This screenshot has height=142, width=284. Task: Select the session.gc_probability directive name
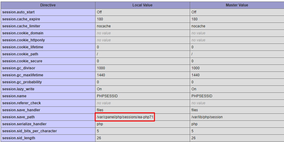pyautogui.click(x=22, y=82)
